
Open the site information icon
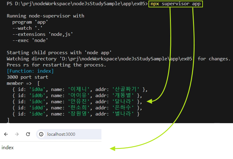point(41,134)
